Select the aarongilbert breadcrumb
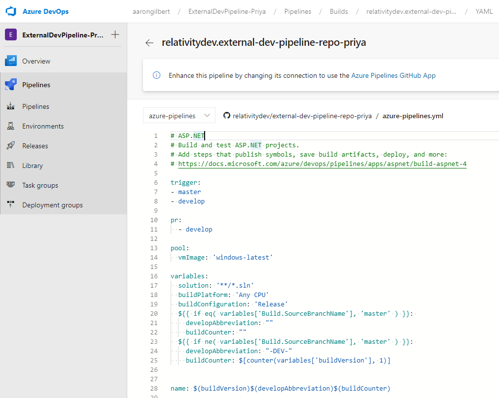 [151, 11]
